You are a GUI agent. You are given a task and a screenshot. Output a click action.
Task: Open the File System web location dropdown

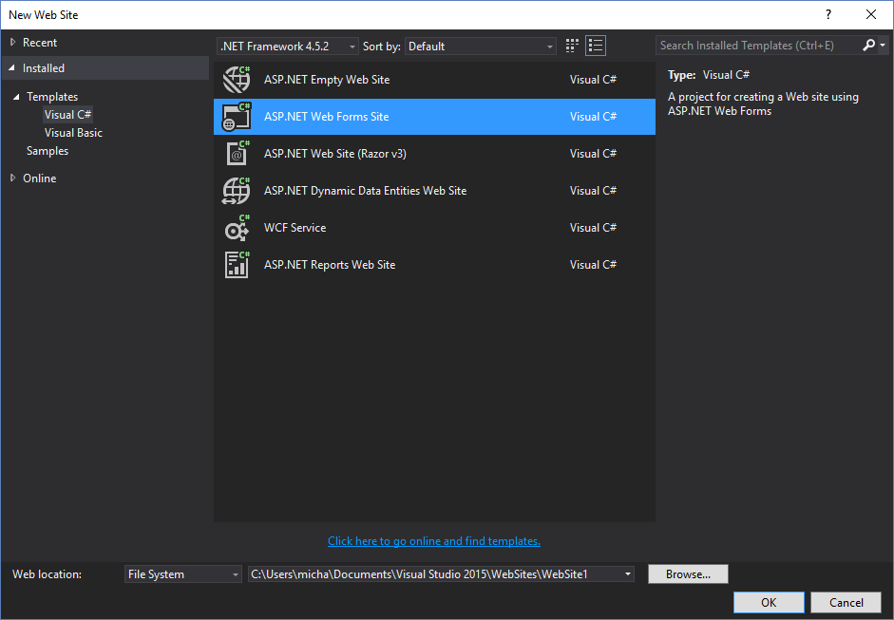click(x=183, y=573)
